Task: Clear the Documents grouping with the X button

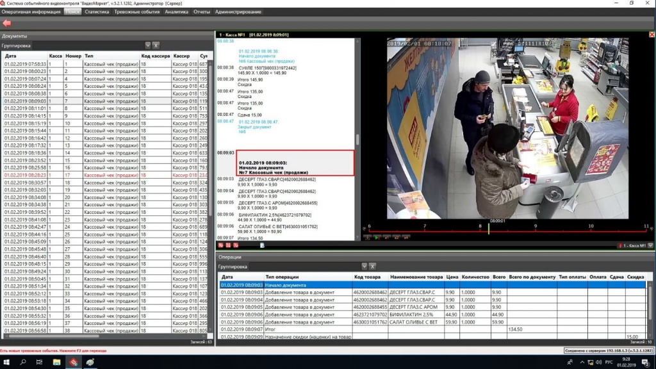Action: click(x=156, y=45)
